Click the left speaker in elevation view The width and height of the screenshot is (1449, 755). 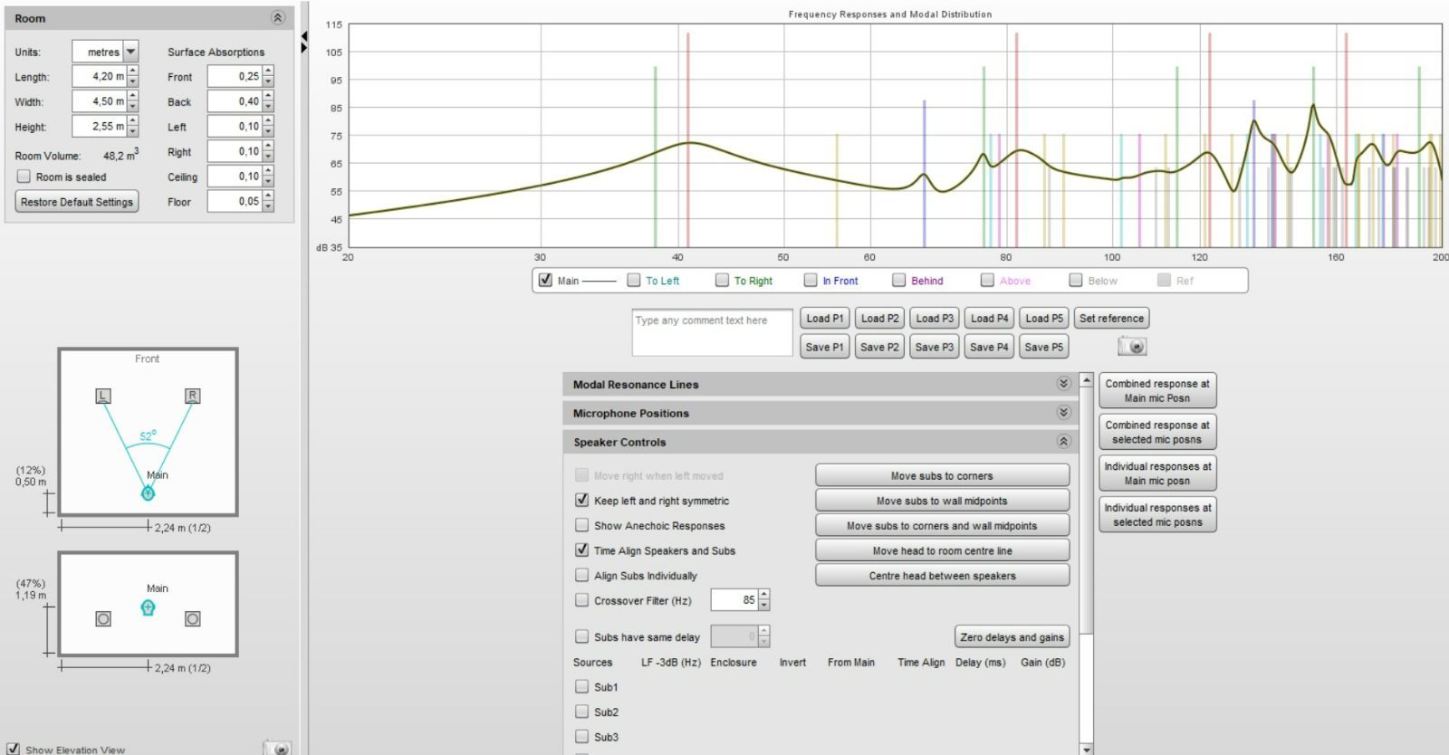click(103, 619)
